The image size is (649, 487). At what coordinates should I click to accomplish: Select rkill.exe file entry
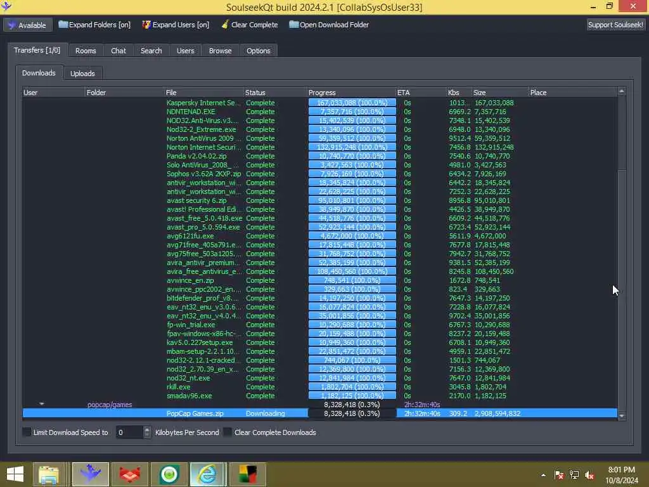coord(178,387)
